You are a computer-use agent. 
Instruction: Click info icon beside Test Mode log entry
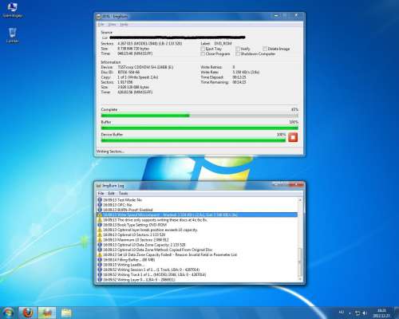pyautogui.click(x=100, y=199)
